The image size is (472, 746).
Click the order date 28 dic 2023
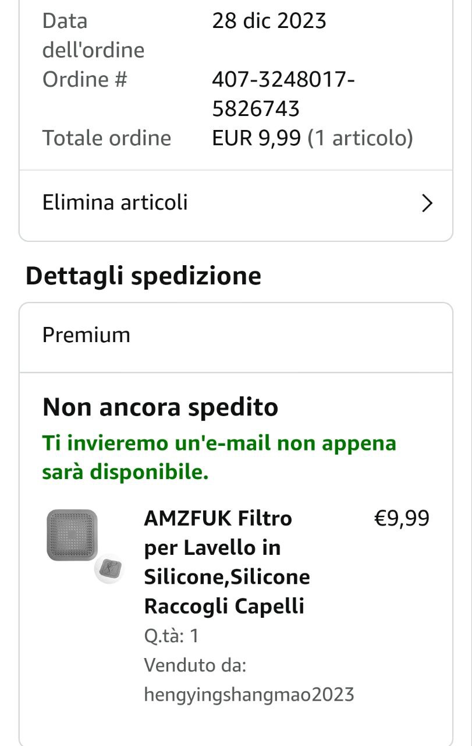coord(269,21)
